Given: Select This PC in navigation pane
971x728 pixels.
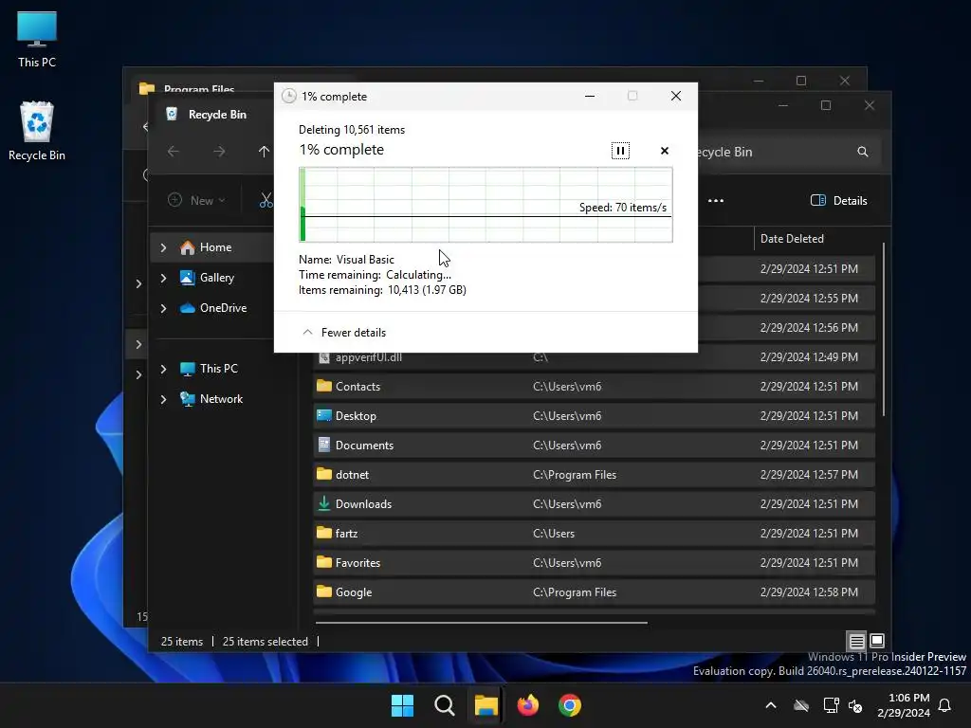Looking at the screenshot, I should [x=218, y=369].
